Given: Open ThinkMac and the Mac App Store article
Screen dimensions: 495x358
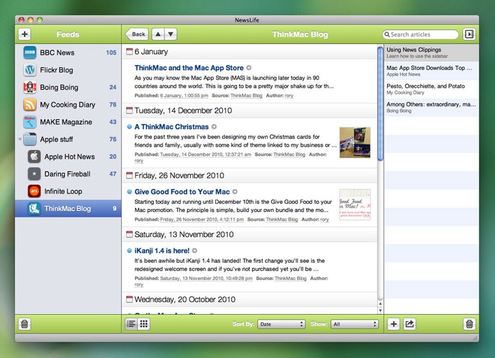Looking at the screenshot, I should (189, 68).
